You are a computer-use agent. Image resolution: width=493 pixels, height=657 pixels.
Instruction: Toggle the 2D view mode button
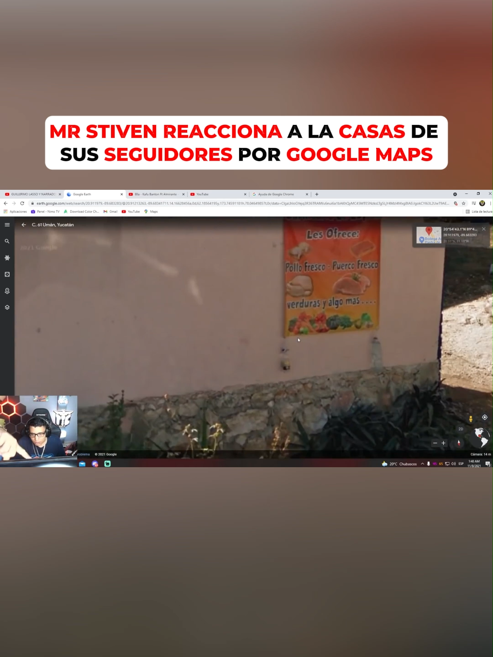pyautogui.click(x=461, y=429)
